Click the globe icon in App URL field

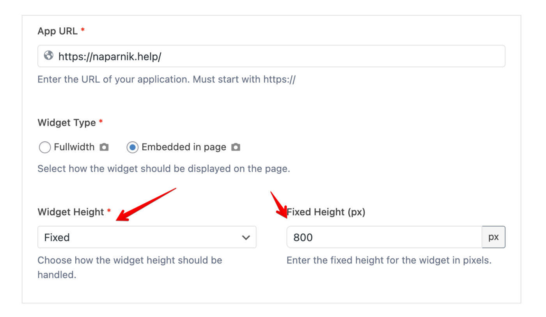48,56
